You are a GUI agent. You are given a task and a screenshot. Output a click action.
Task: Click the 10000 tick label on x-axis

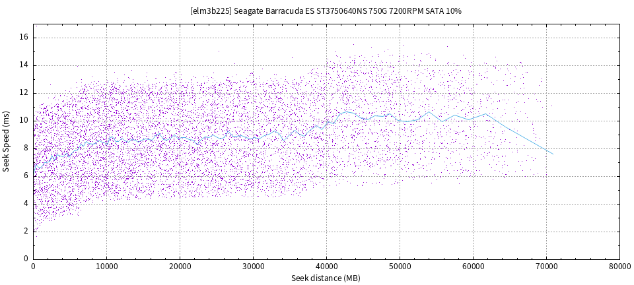click(106, 267)
